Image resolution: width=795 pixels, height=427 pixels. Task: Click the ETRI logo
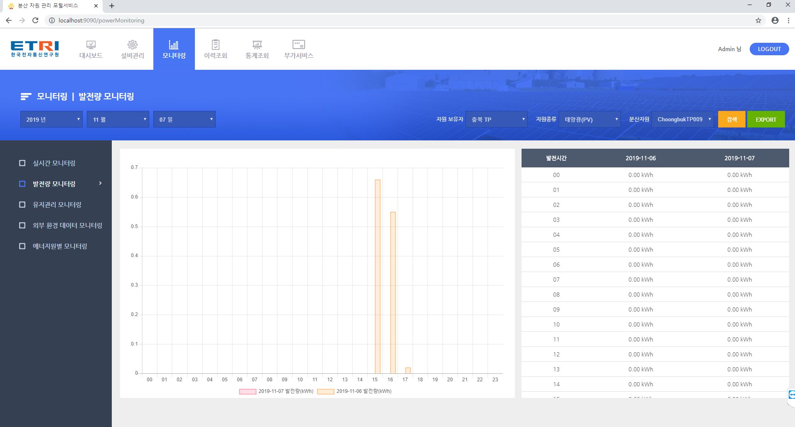click(x=35, y=49)
